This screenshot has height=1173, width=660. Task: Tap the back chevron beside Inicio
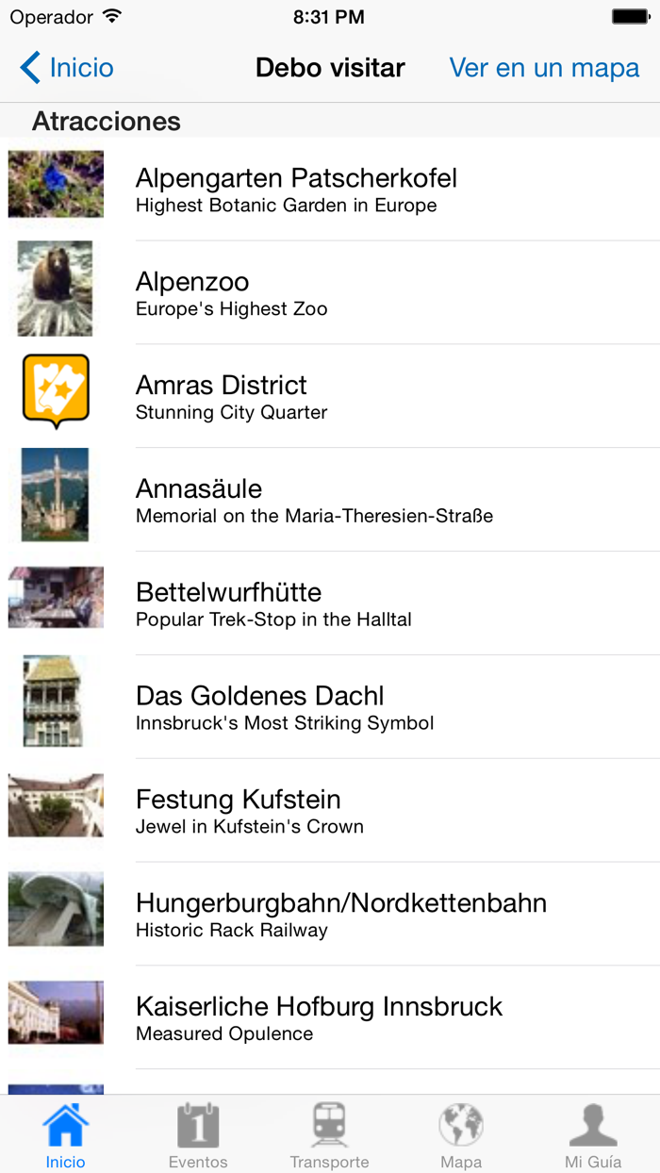click(x=28, y=68)
